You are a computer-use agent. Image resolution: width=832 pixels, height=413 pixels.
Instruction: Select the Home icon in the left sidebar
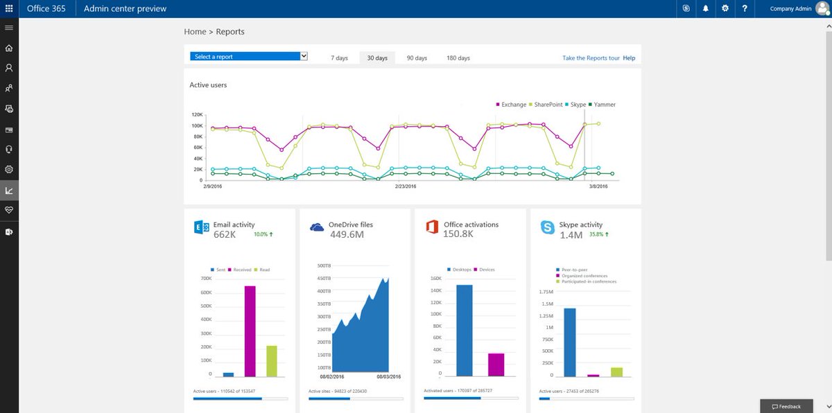pos(9,48)
